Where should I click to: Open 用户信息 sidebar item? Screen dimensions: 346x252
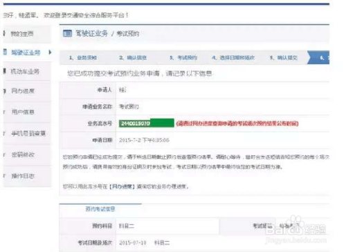coord(23,112)
